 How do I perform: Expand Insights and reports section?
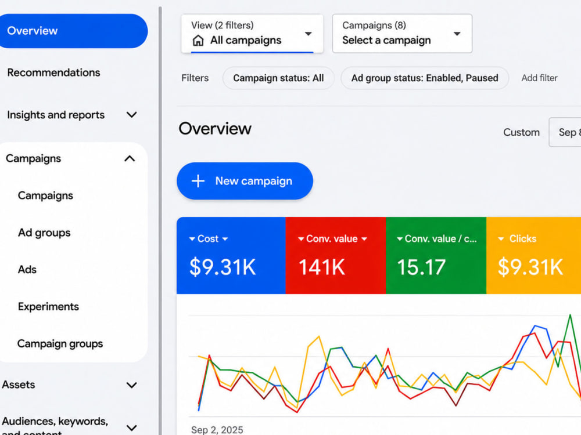click(131, 115)
